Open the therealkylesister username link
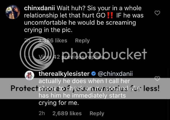Viewport: 170px width, 120px height. tap(64, 74)
